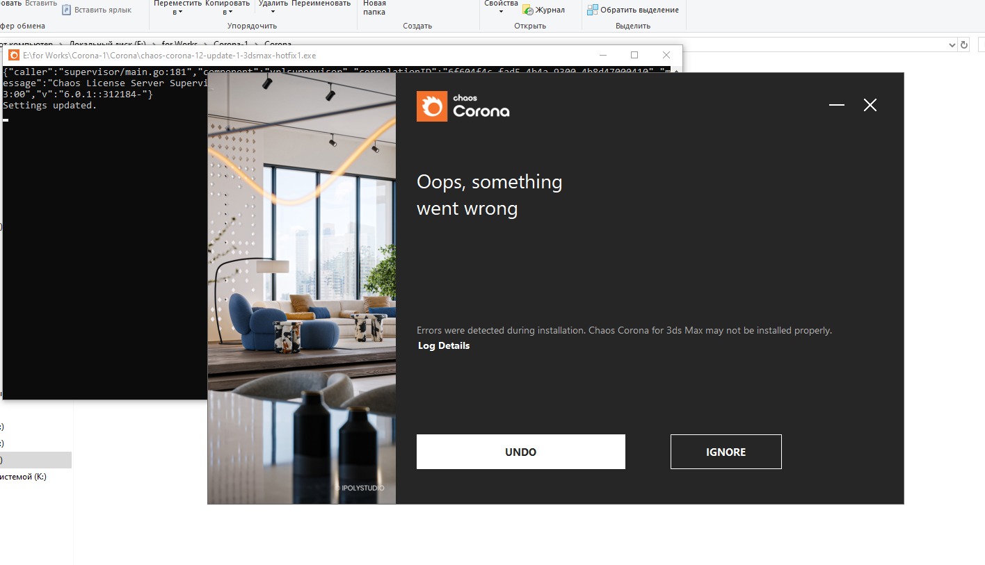This screenshot has width=985, height=565.
Task: Close the Corona installer with X icon
Action: pyautogui.click(x=870, y=105)
